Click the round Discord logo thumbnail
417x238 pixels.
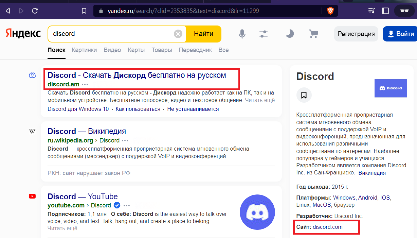(x=257, y=212)
